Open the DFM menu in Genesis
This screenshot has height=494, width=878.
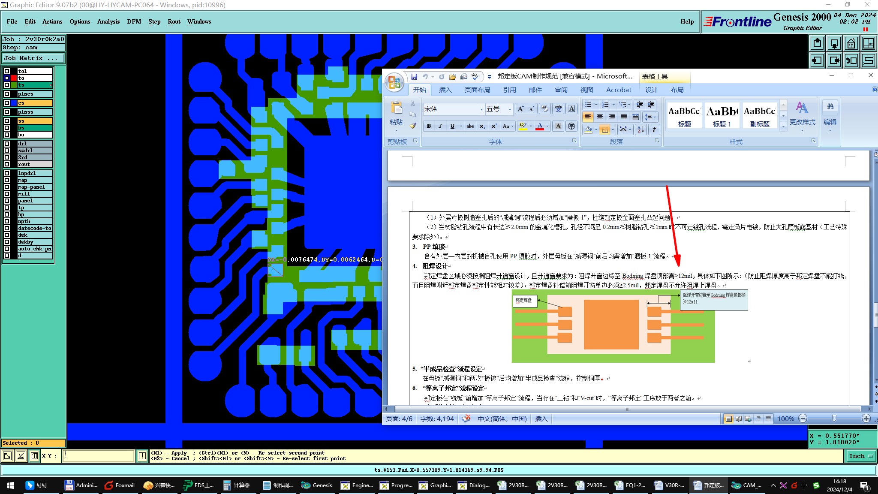pos(134,21)
